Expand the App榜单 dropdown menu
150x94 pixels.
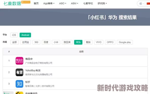pos(49,4)
